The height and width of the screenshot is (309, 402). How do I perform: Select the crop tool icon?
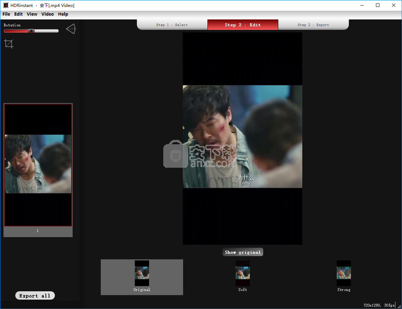click(9, 44)
